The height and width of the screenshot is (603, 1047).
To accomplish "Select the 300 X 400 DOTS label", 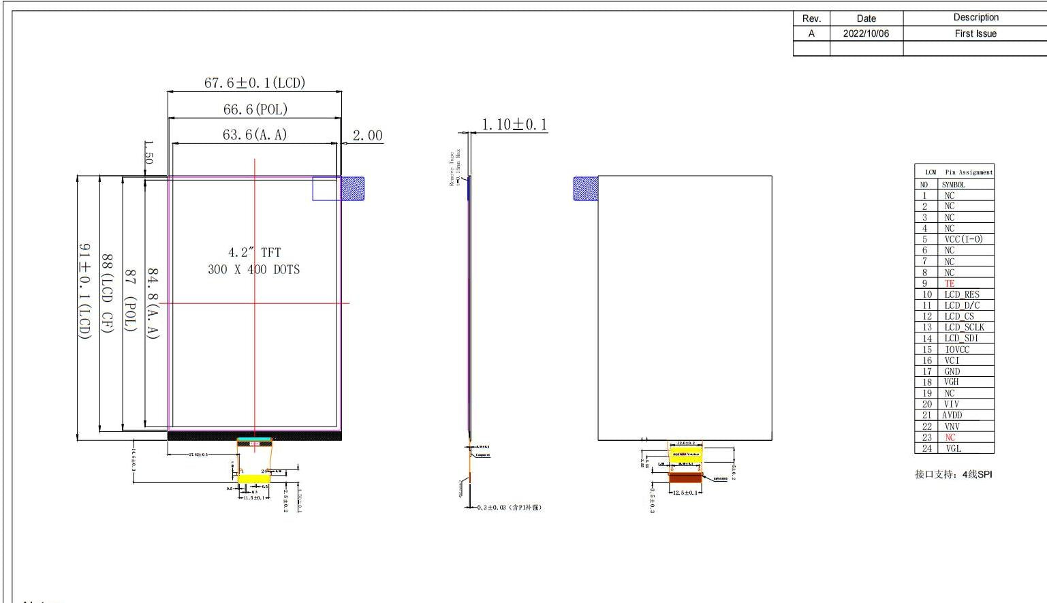I will (x=253, y=270).
